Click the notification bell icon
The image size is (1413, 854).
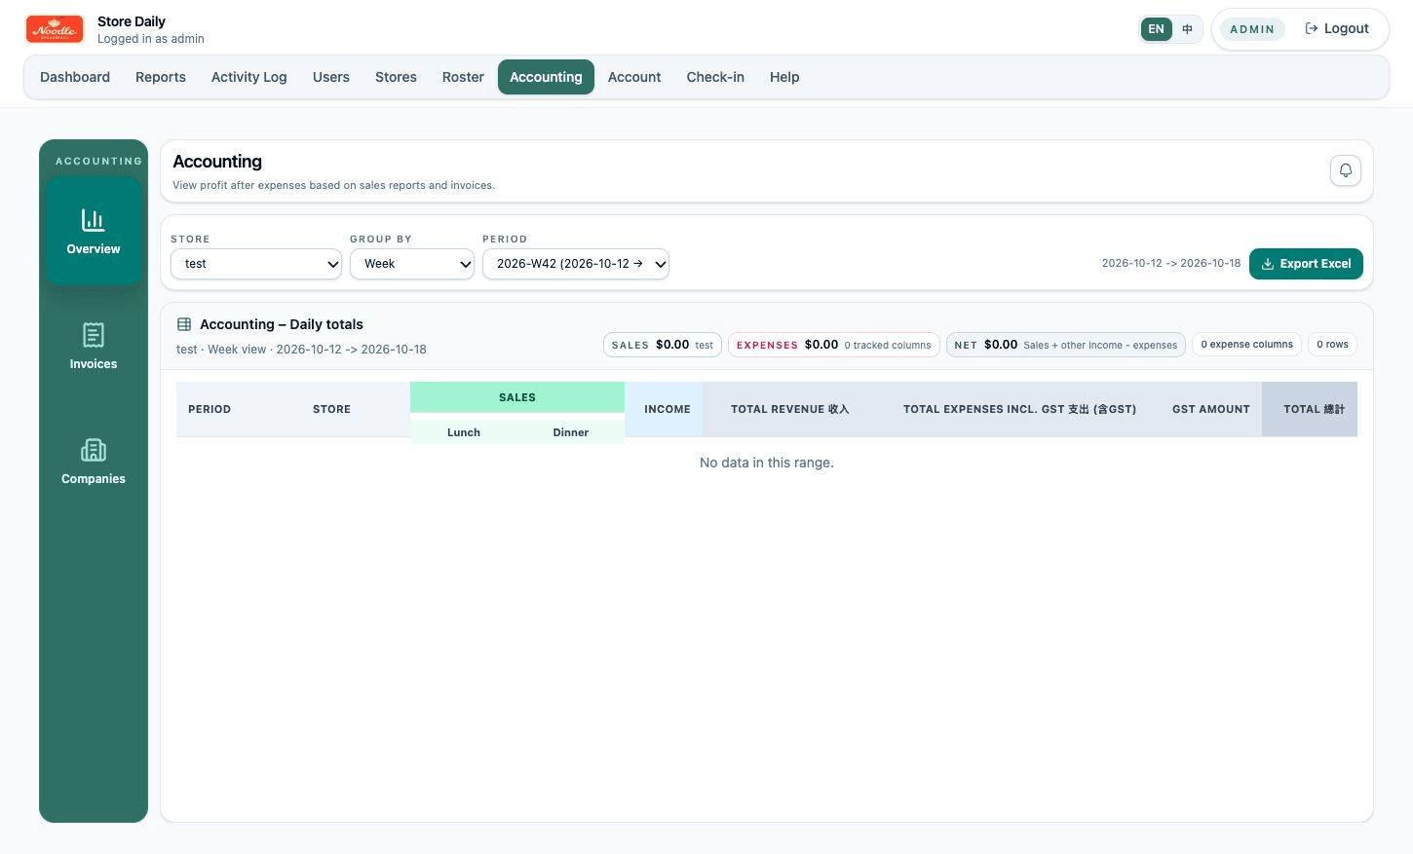point(1346,170)
